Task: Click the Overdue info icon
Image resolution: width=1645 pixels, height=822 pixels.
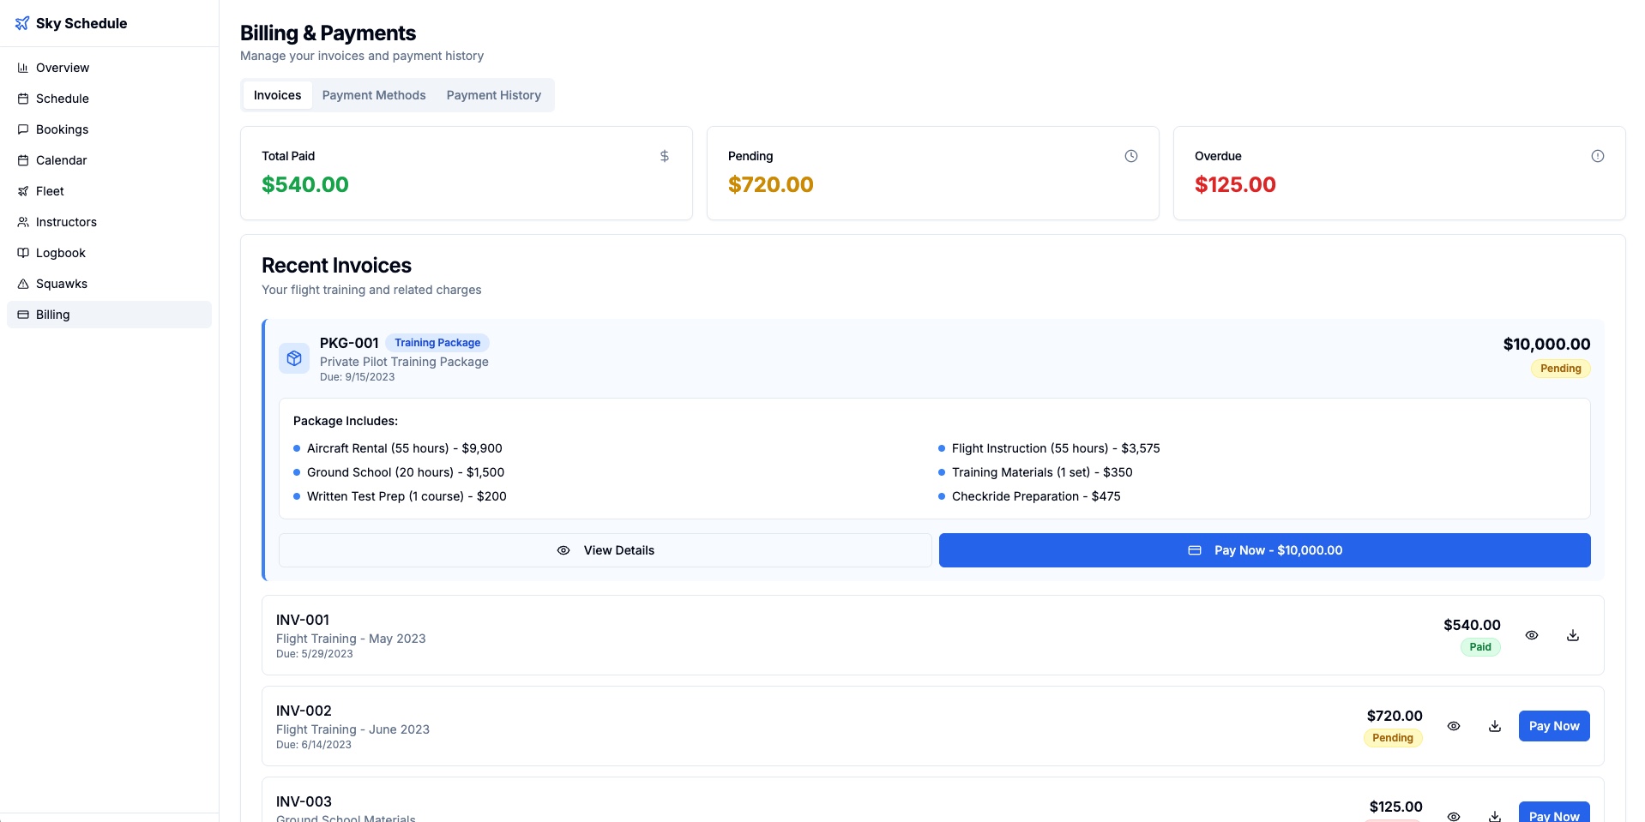Action: pyautogui.click(x=1597, y=156)
